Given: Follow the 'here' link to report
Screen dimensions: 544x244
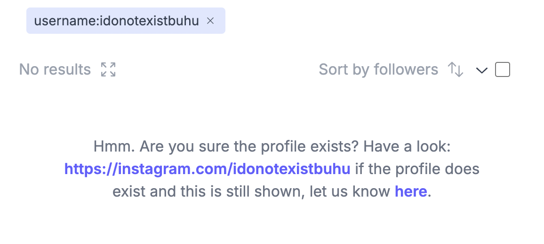Looking at the screenshot, I should (x=411, y=191).
